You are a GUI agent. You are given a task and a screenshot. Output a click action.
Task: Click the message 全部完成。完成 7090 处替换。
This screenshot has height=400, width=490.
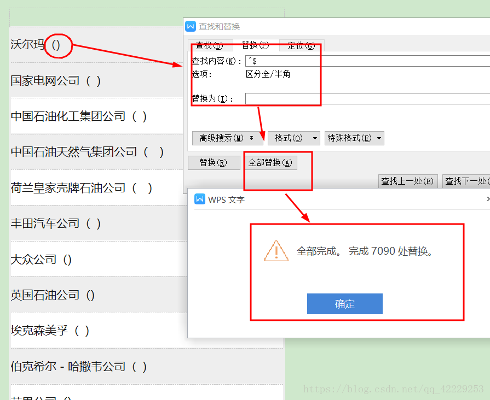[365, 251]
